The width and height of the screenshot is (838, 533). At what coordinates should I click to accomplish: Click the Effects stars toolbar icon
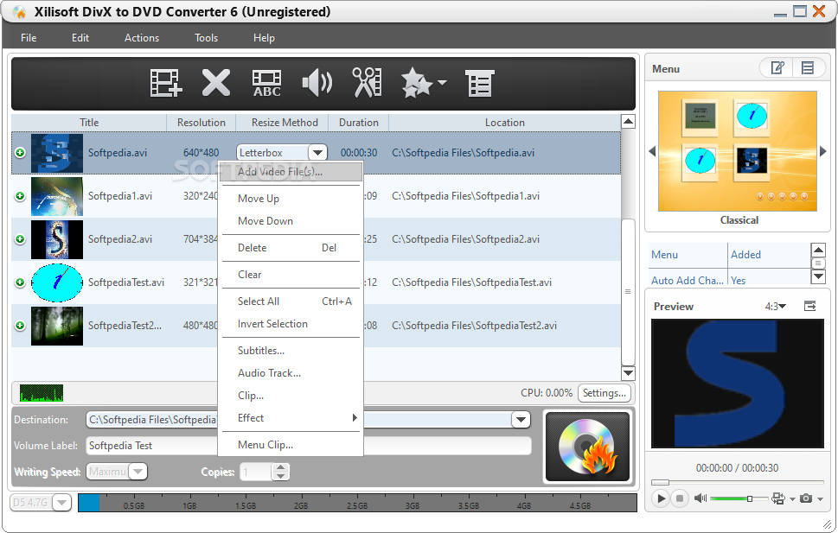416,83
